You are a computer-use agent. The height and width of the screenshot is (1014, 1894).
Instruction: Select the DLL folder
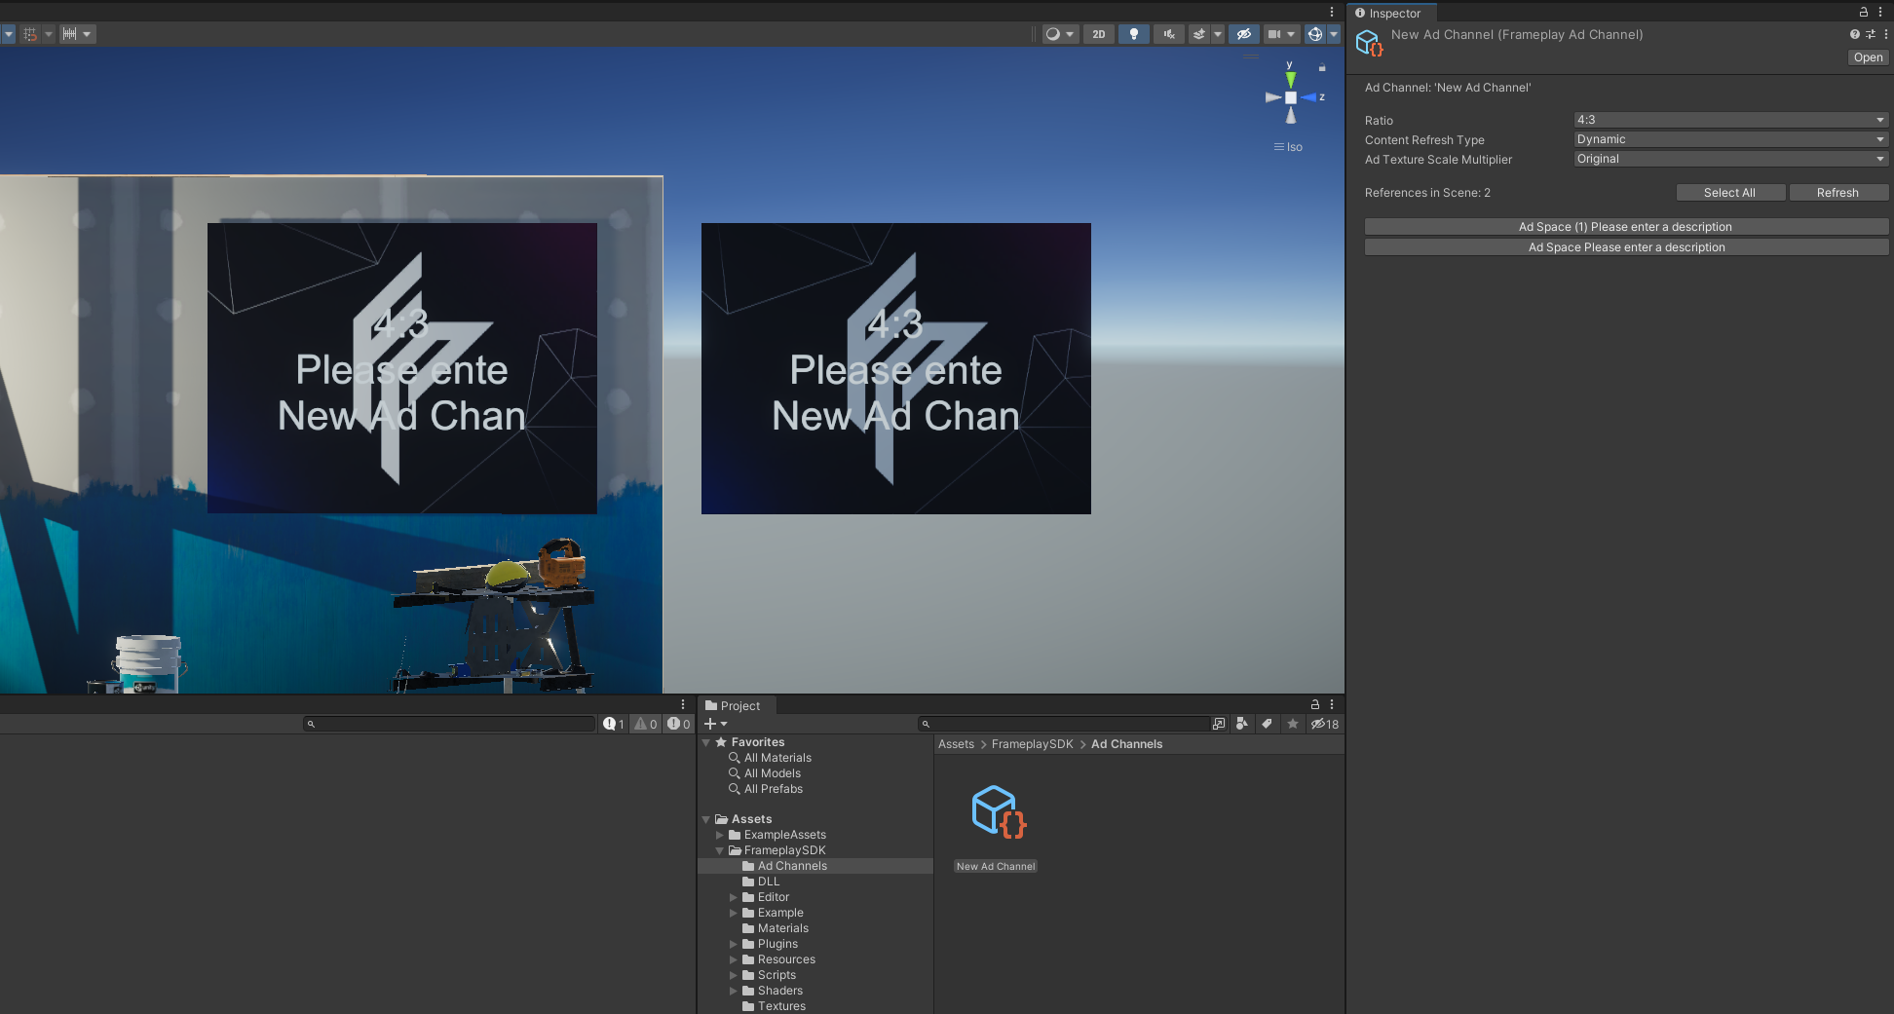pos(769,882)
